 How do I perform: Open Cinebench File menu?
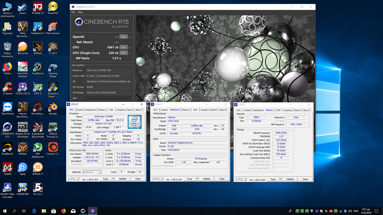(x=73, y=12)
